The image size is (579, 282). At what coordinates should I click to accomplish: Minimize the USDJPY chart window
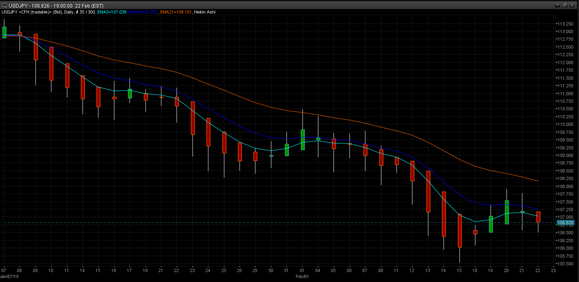click(558, 6)
